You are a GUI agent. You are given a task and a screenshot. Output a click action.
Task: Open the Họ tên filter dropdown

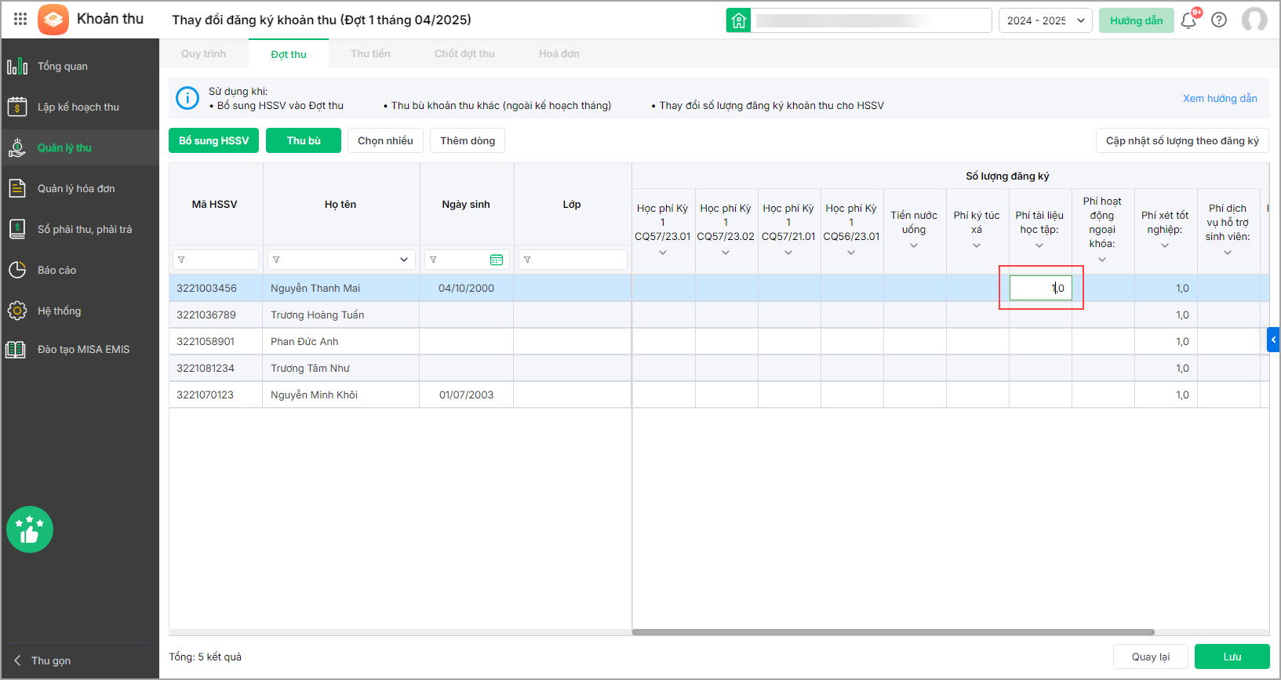pyautogui.click(x=403, y=260)
